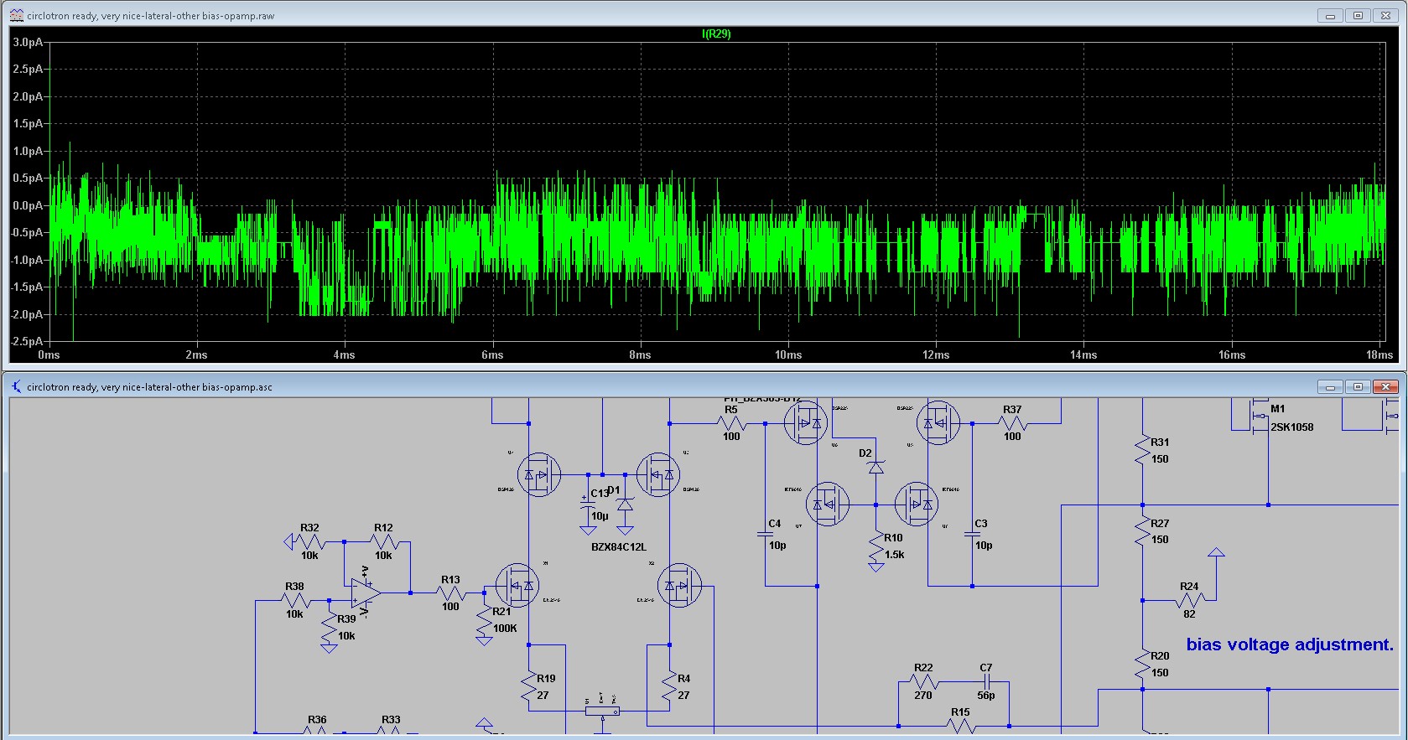The height and width of the screenshot is (740, 1408).
Task: Click the 0ms time-axis label
Action: pos(49,355)
